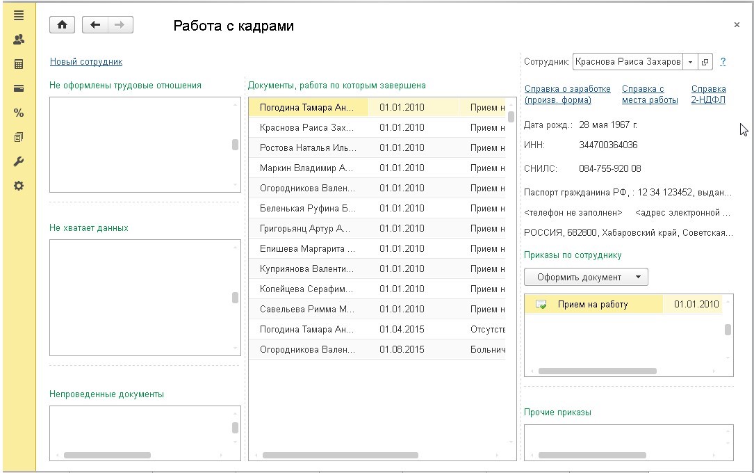The image size is (754, 473).
Task: Open the Новый сотрудник link
Action: tap(86, 62)
